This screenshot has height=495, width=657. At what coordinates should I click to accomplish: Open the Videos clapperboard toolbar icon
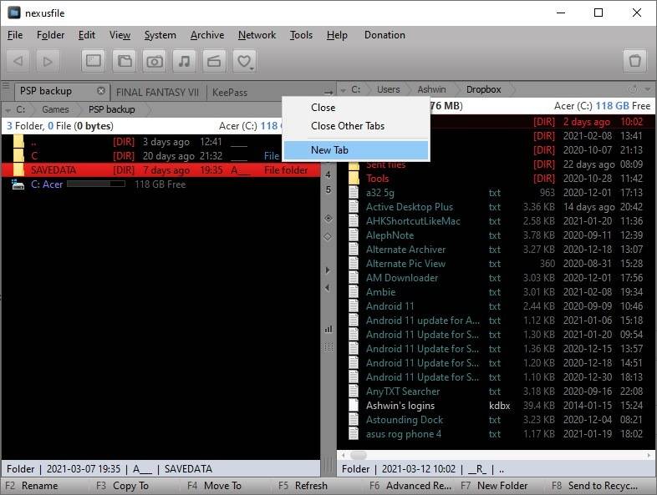point(214,61)
